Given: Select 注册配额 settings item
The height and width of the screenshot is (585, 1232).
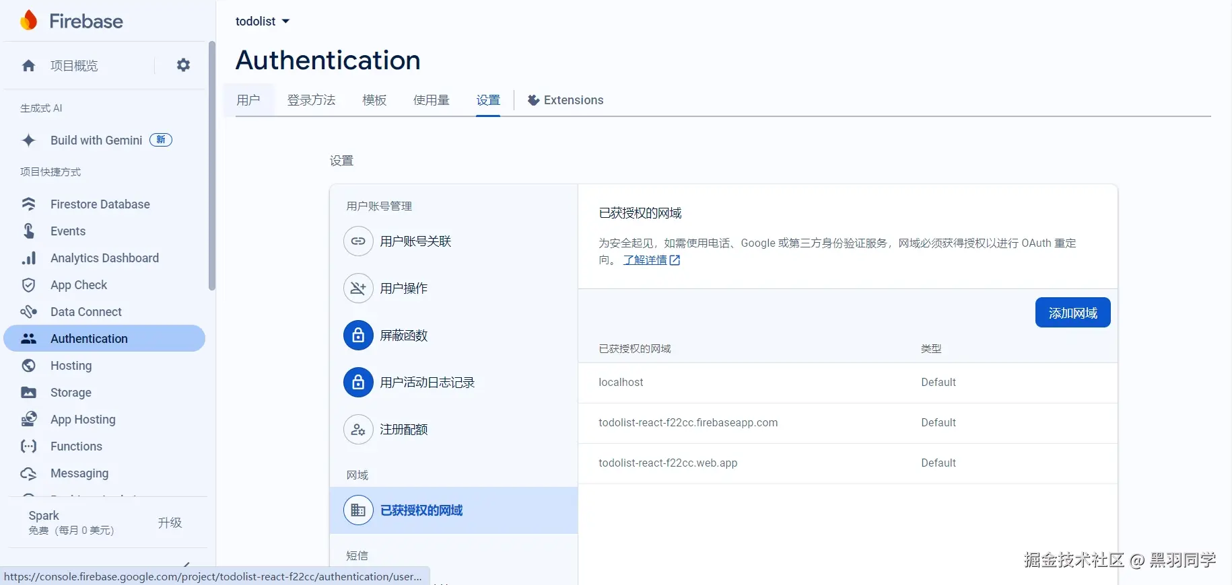Looking at the screenshot, I should [x=454, y=429].
